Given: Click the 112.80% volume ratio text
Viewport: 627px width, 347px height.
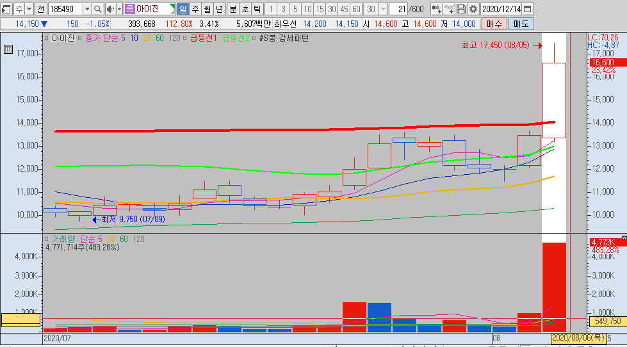Looking at the screenshot, I should [179, 24].
